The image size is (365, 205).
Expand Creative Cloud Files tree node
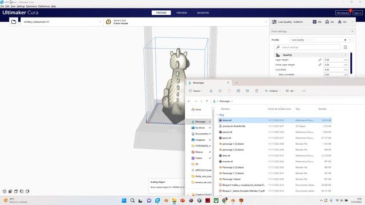click(x=188, y=195)
